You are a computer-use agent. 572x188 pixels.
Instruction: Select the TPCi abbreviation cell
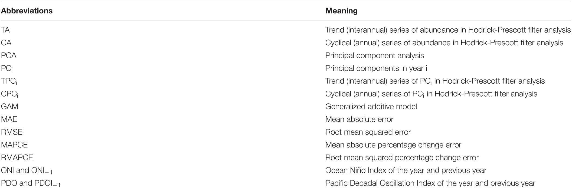(x=9, y=81)
